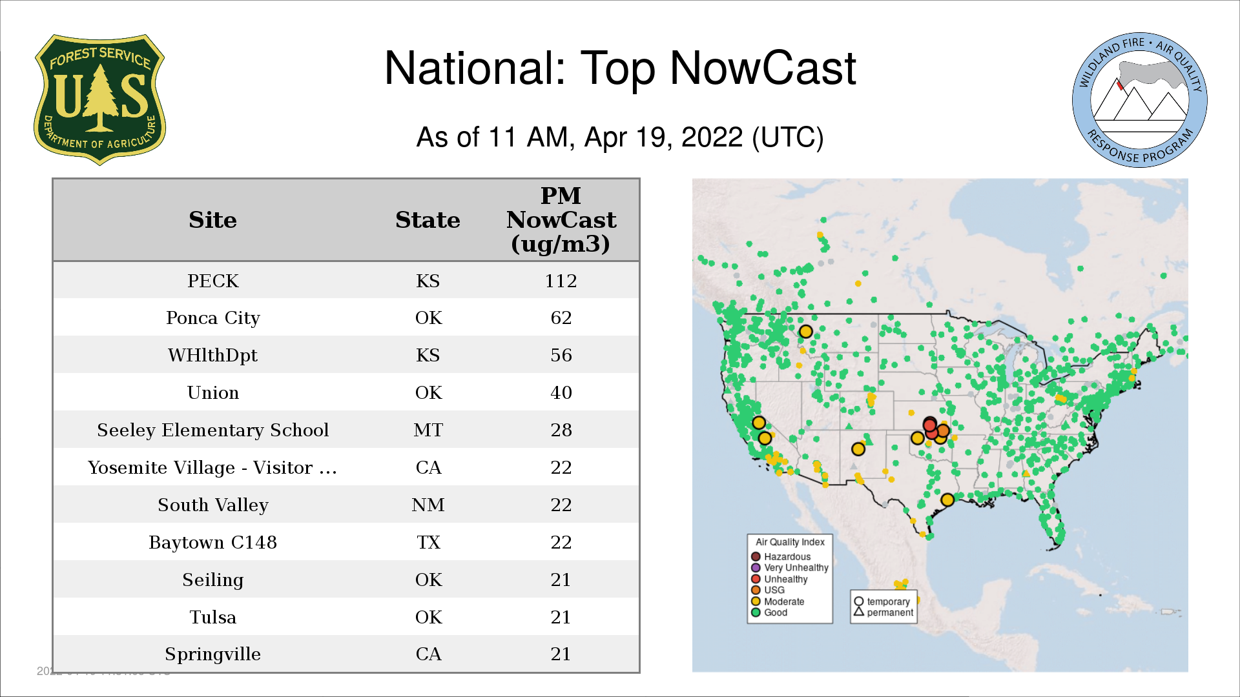Click the PM NowCast column header
The image size is (1240, 697).
[561, 220]
